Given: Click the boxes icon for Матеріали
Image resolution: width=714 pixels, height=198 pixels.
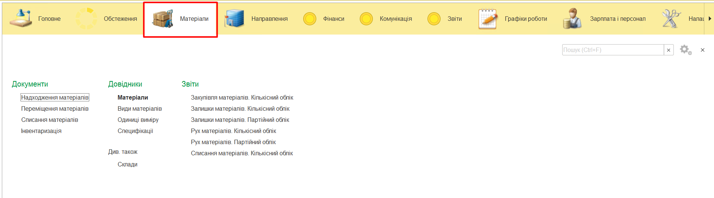Looking at the screenshot, I should (163, 19).
